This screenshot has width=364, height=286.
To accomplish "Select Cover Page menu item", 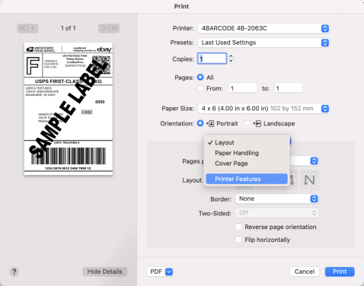I will click(x=247, y=164).
